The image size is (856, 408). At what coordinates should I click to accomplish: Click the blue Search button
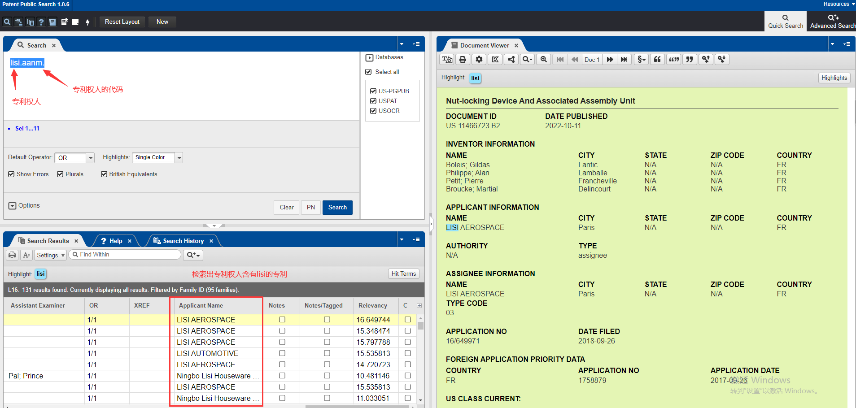click(337, 207)
